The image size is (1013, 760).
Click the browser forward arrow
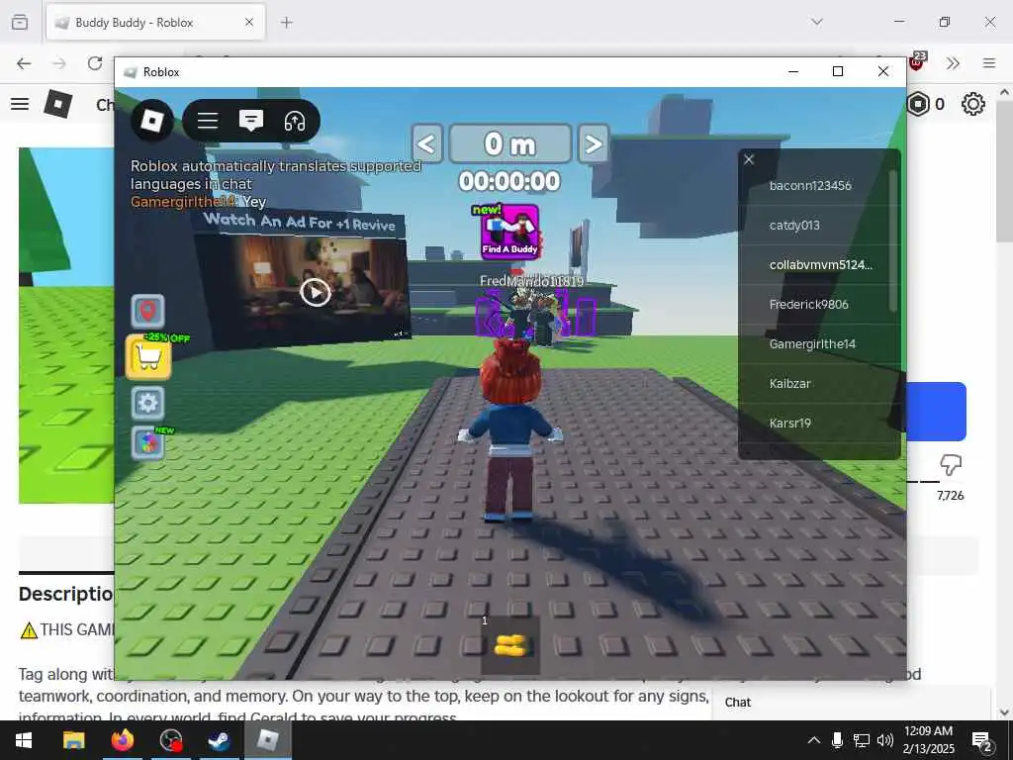pyautogui.click(x=58, y=63)
